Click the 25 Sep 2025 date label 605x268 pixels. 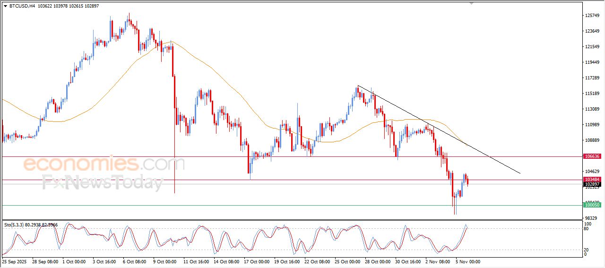[x=15, y=261]
